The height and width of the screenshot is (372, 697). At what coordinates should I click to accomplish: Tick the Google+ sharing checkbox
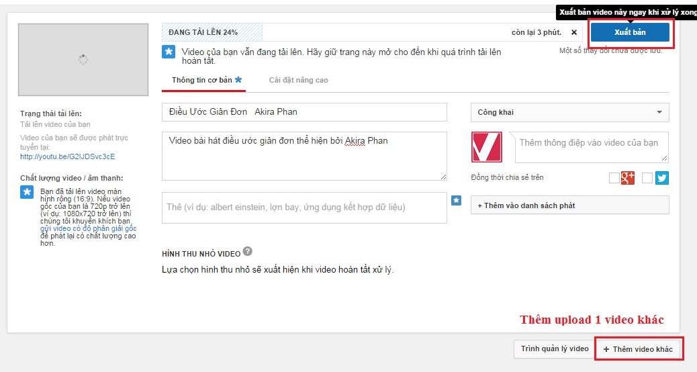tap(614, 178)
